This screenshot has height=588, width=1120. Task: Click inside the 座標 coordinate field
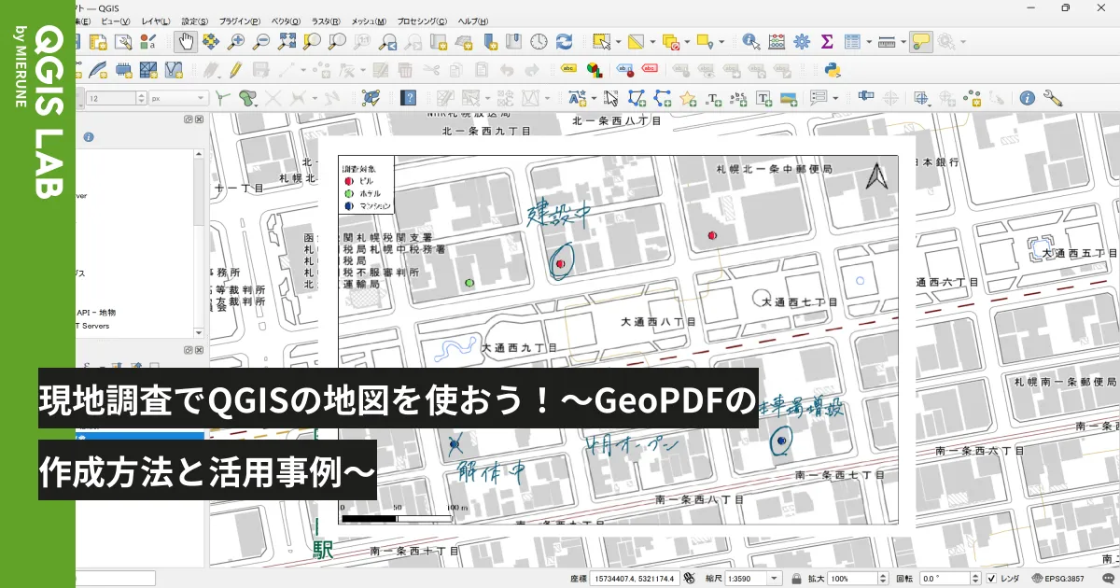[635, 577]
